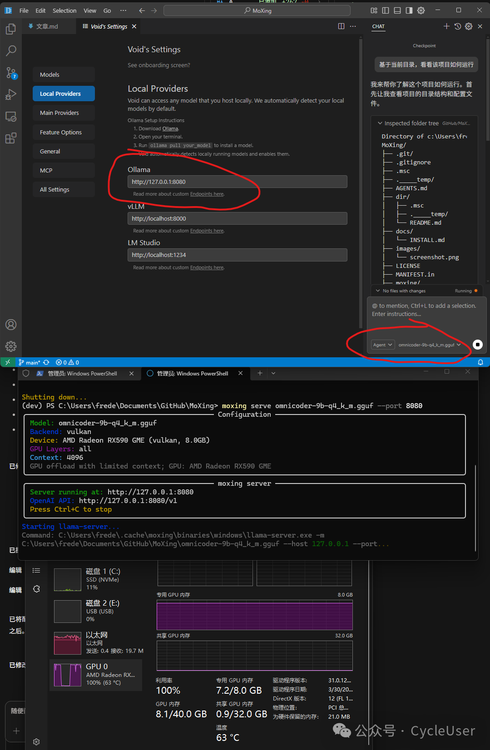Open the Agent mode dropdown
490x750 pixels.
tap(383, 345)
